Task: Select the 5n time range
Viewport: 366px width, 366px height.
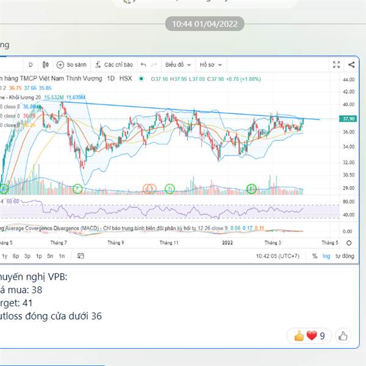Action: tap(50, 256)
